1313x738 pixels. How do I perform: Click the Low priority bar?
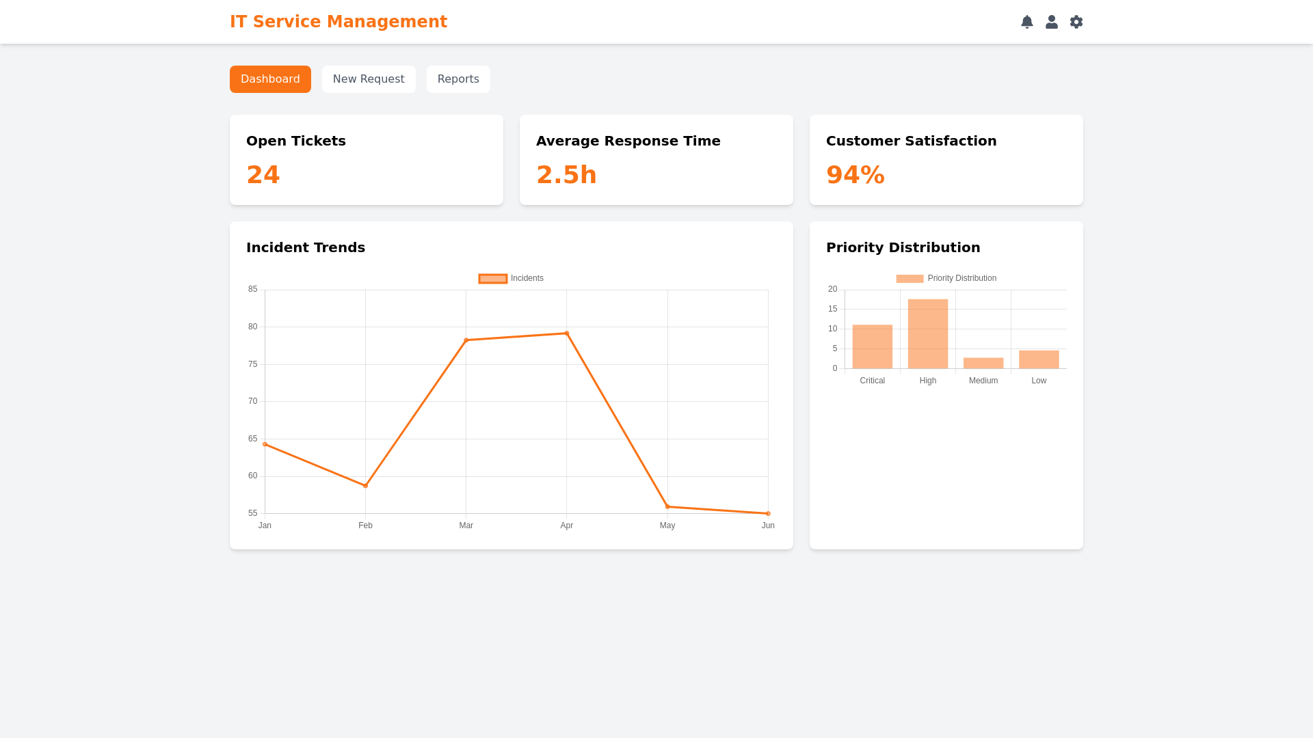[x=1039, y=359]
